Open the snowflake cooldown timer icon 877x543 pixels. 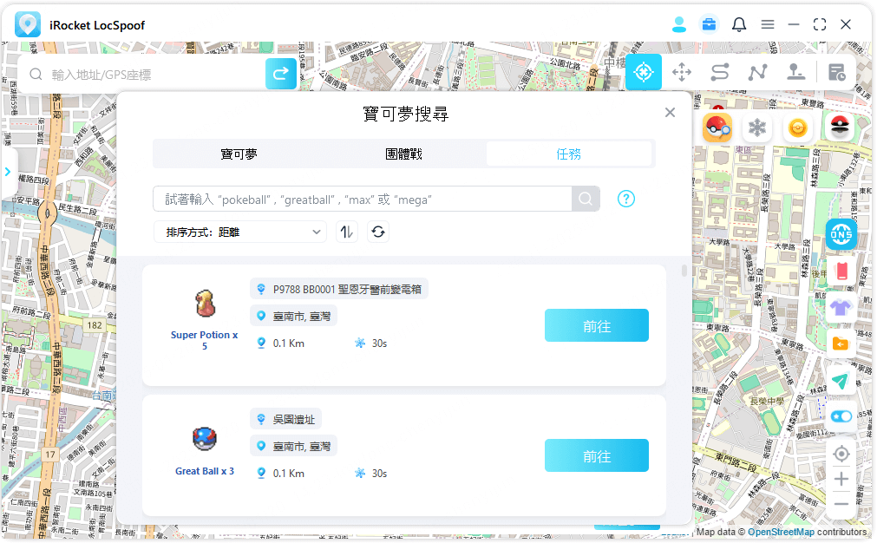(757, 128)
